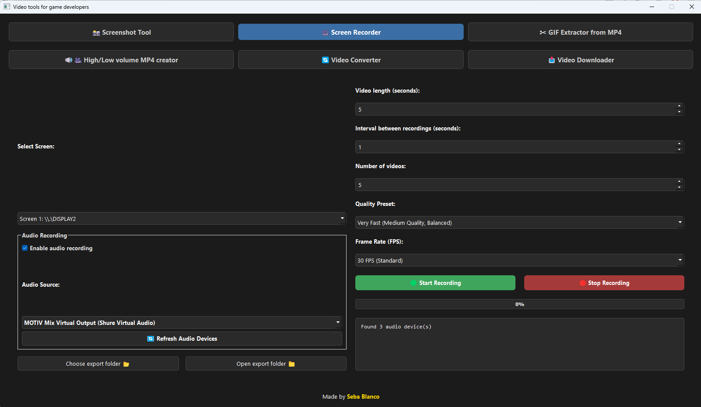Image resolution: width=701 pixels, height=407 pixels.
Task: Click the 'Video length (seconds):' label
Action: [x=387, y=90]
